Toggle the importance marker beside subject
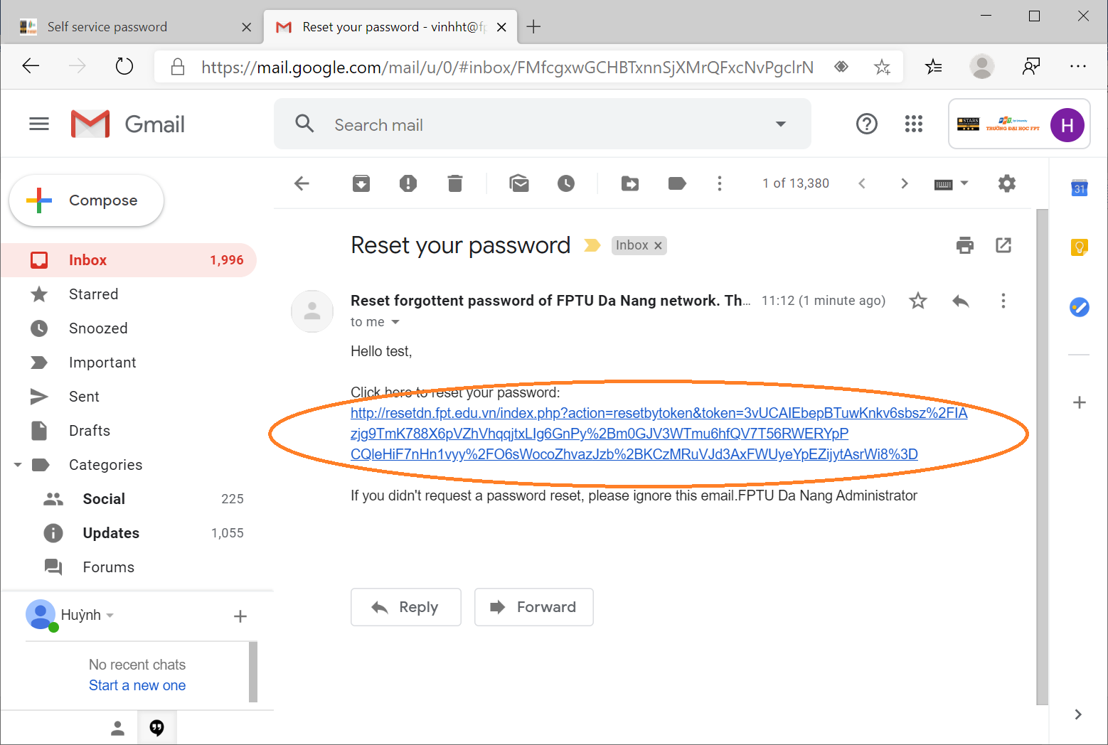 [592, 245]
